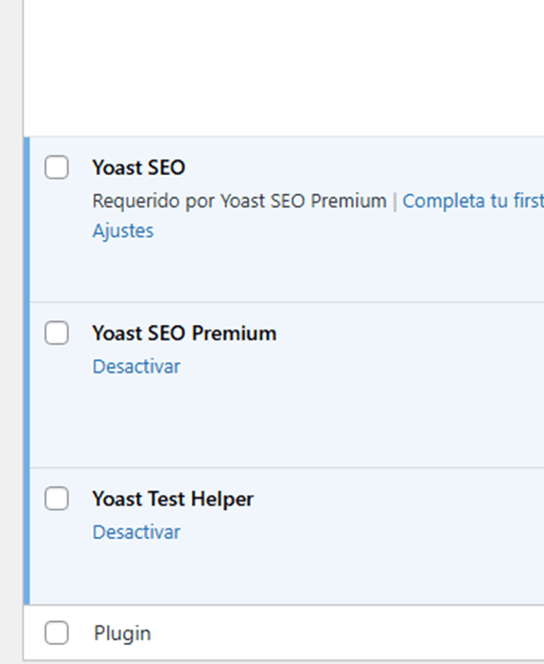Click the Yoast SEO Premium plugin name
Viewport: 544px width, 664px height.
[x=184, y=332]
